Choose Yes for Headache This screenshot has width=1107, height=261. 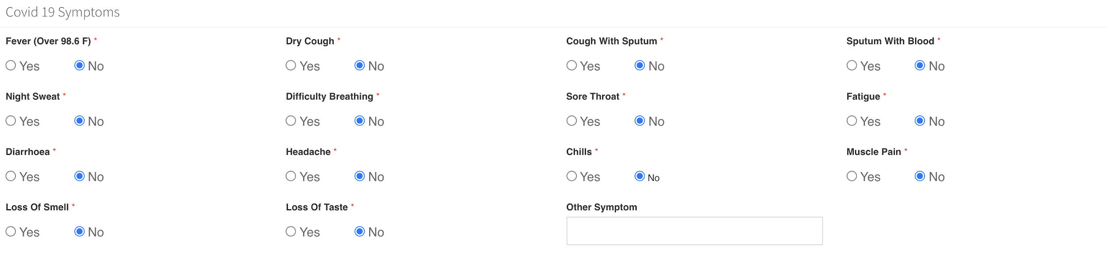click(291, 176)
